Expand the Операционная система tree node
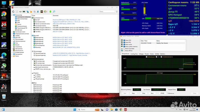The height and width of the screenshot is (112, 200). [x=12, y=34]
